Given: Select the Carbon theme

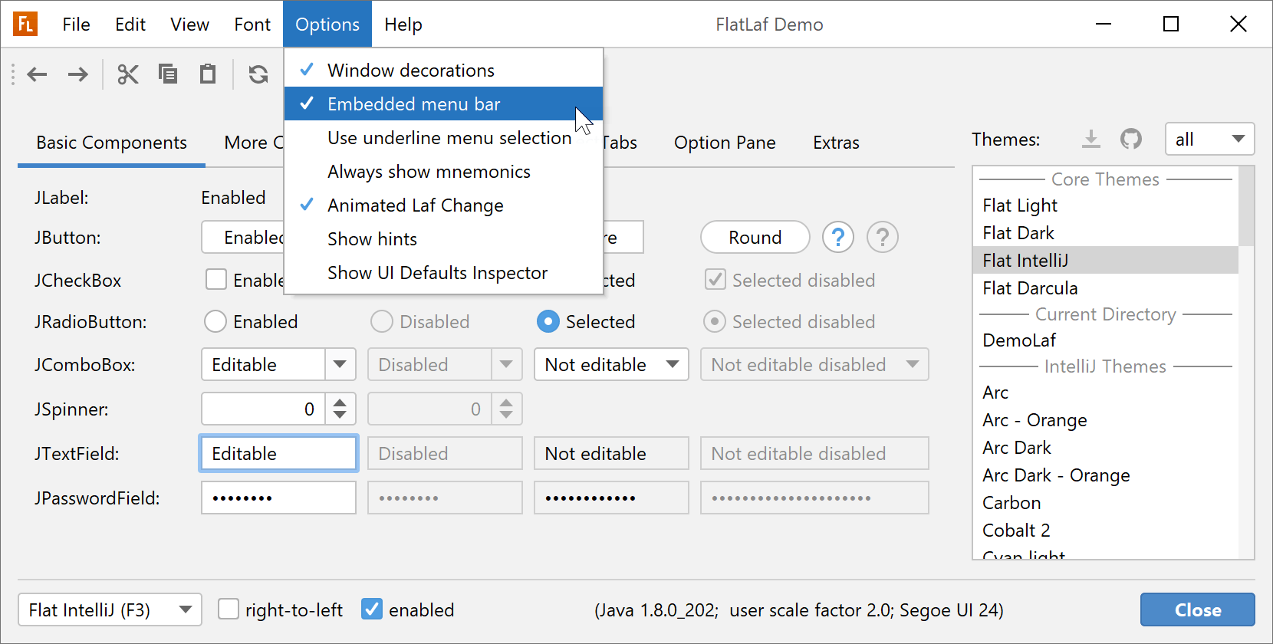Looking at the screenshot, I should click(1105, 502).
